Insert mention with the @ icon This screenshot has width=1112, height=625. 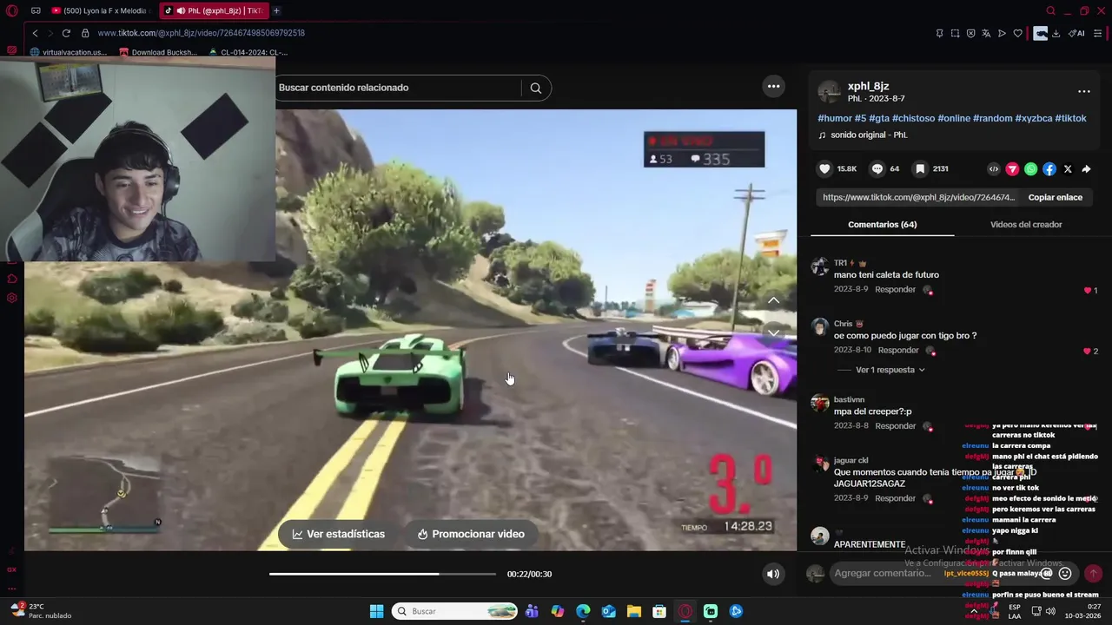tap(1047, 573)
